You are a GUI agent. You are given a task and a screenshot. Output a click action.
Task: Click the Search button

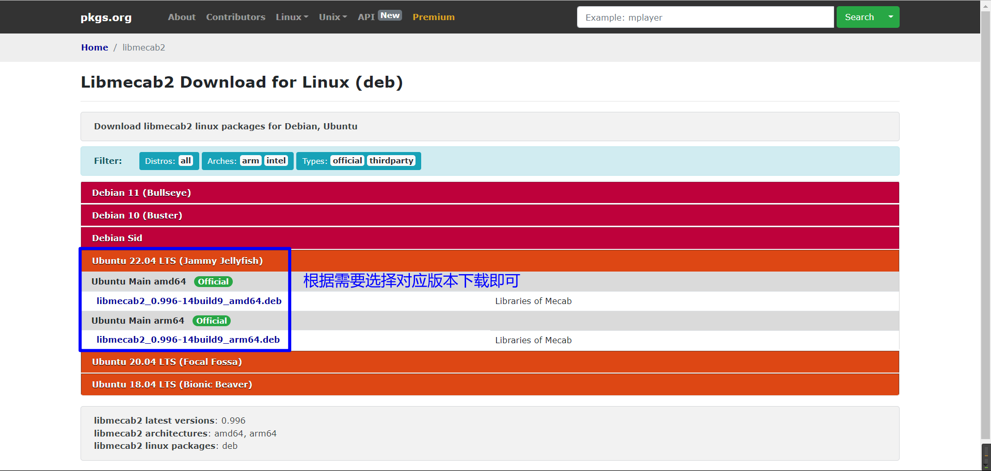tap(859, 17)
